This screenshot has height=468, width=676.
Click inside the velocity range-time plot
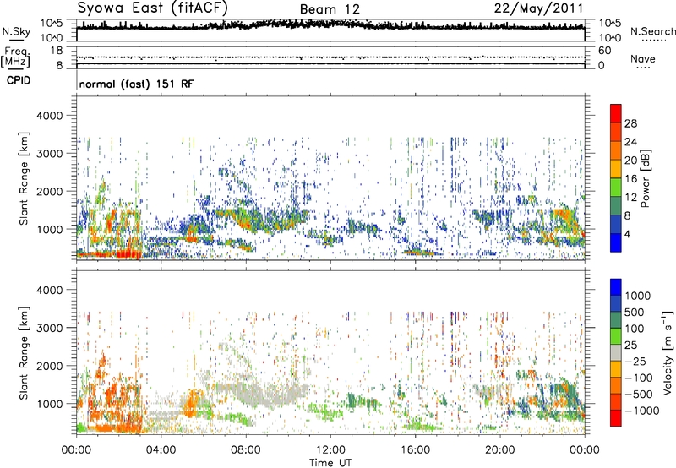[330, 352]
